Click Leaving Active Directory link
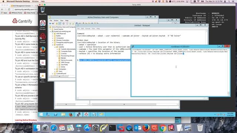The width and height of the screenshot is (237, 133). pos(26,120)
